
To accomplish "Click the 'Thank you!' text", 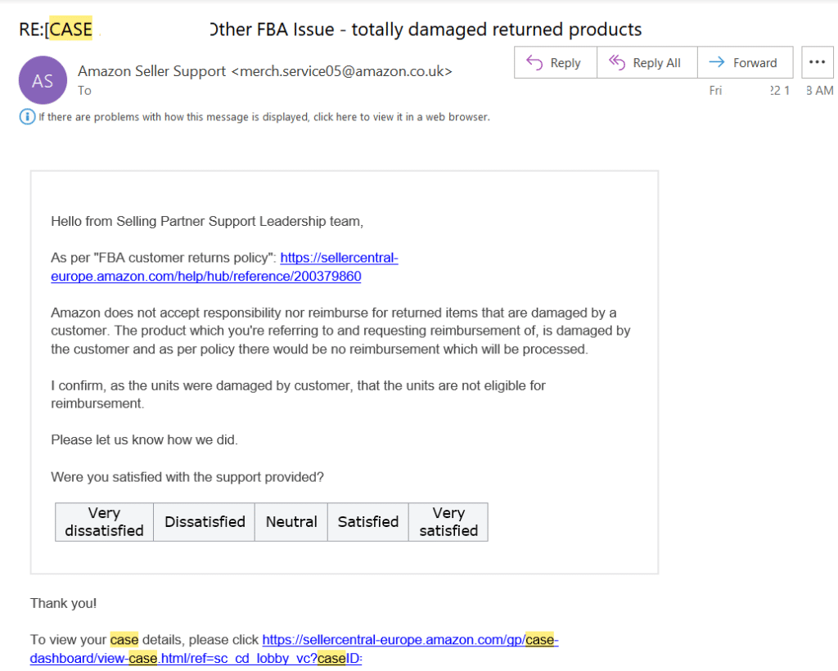I will tap(63, 603).
